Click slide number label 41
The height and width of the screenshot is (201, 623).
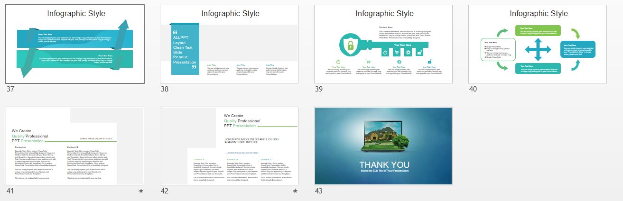[10, 191]
